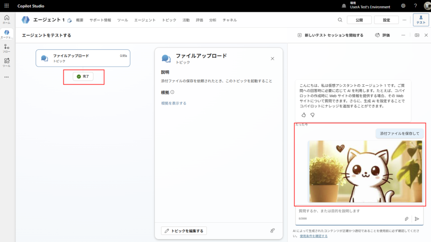Screen dimensions: 431x242
Task: Open the 分析 tab
Action: pos(213,20)
